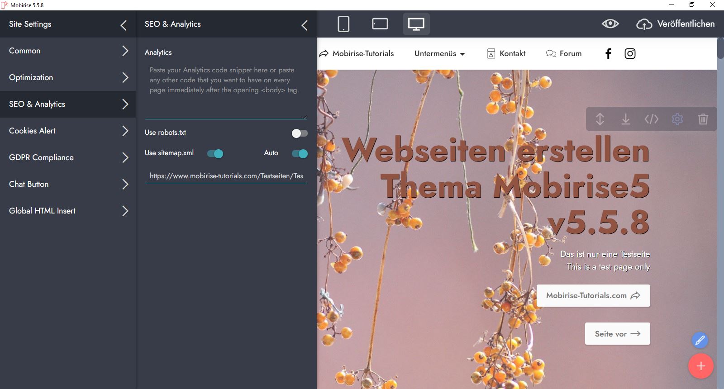Click the Site Settings panel title
The width and height of the screenshot is (724, 389).
coord(30,24)
